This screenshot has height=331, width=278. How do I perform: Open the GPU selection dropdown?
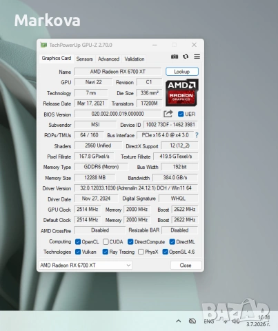point(86,265)
